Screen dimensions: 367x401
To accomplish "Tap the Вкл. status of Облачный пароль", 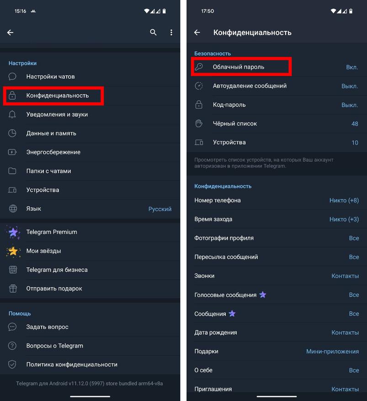I will coord(352,67).
